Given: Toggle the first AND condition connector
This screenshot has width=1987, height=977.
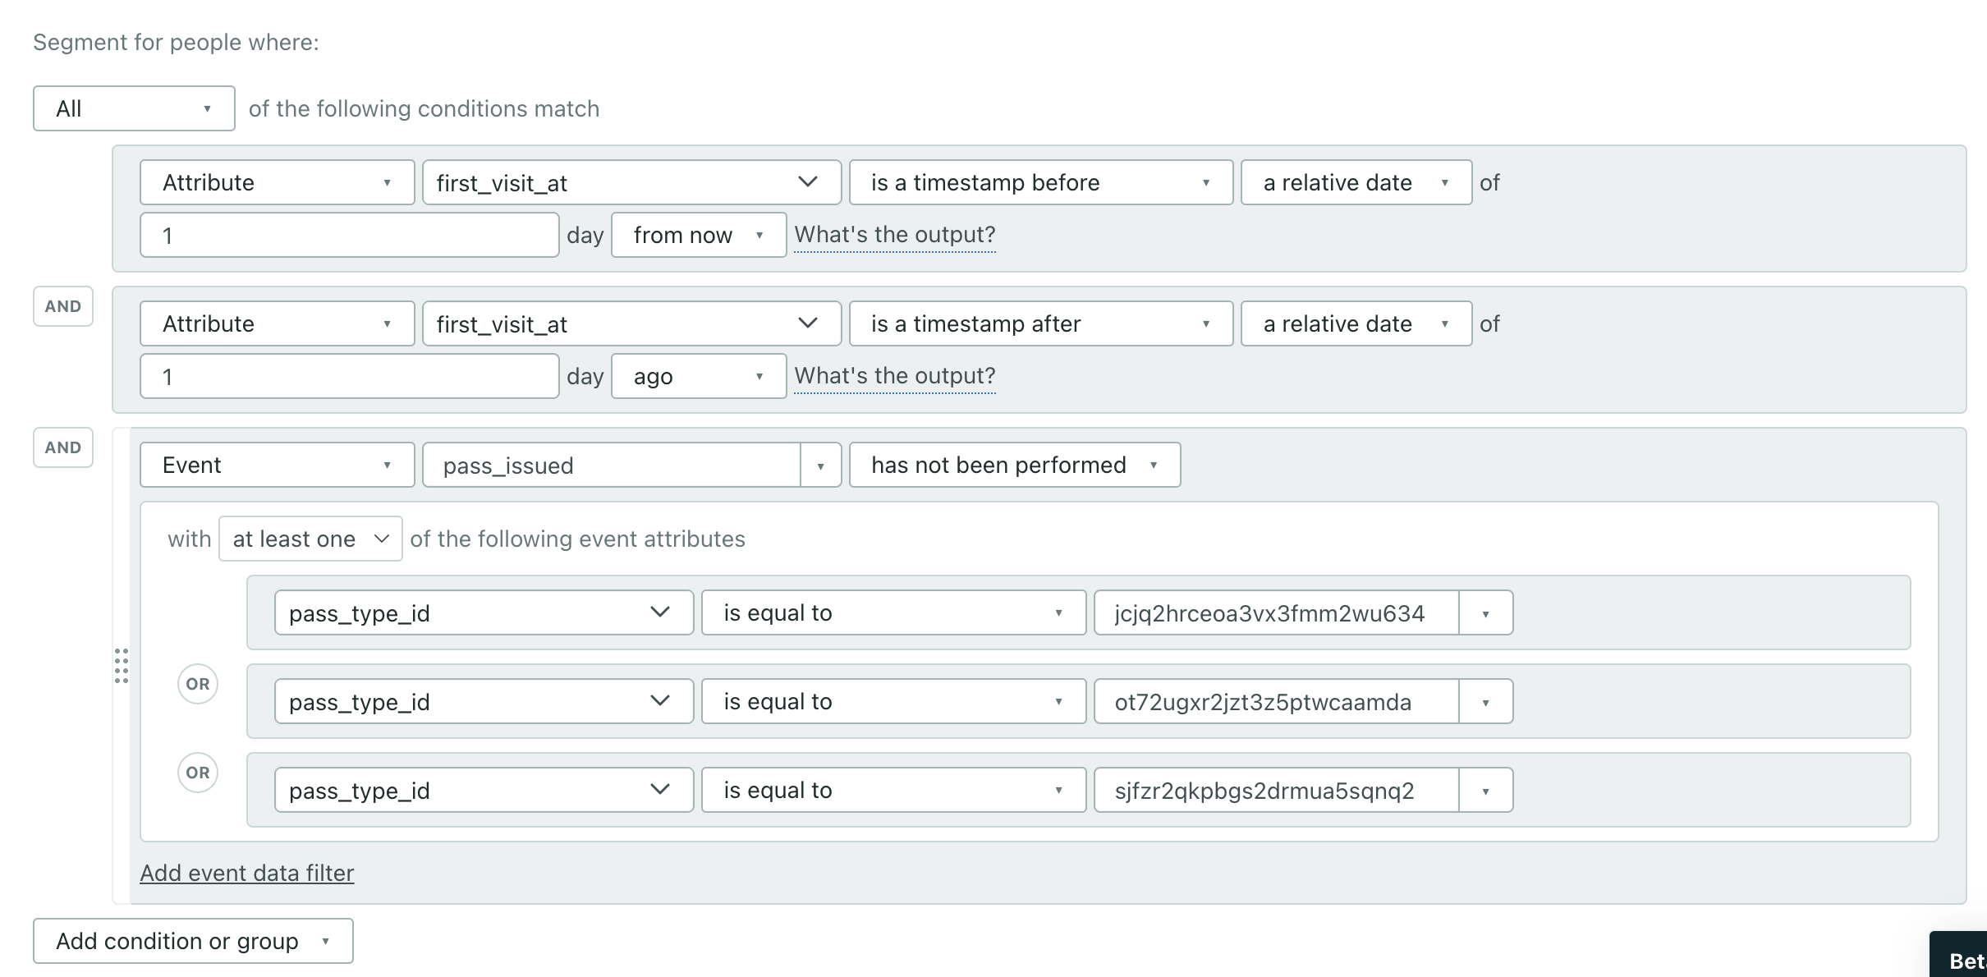Looking at the screenshot, I should 63,306.
